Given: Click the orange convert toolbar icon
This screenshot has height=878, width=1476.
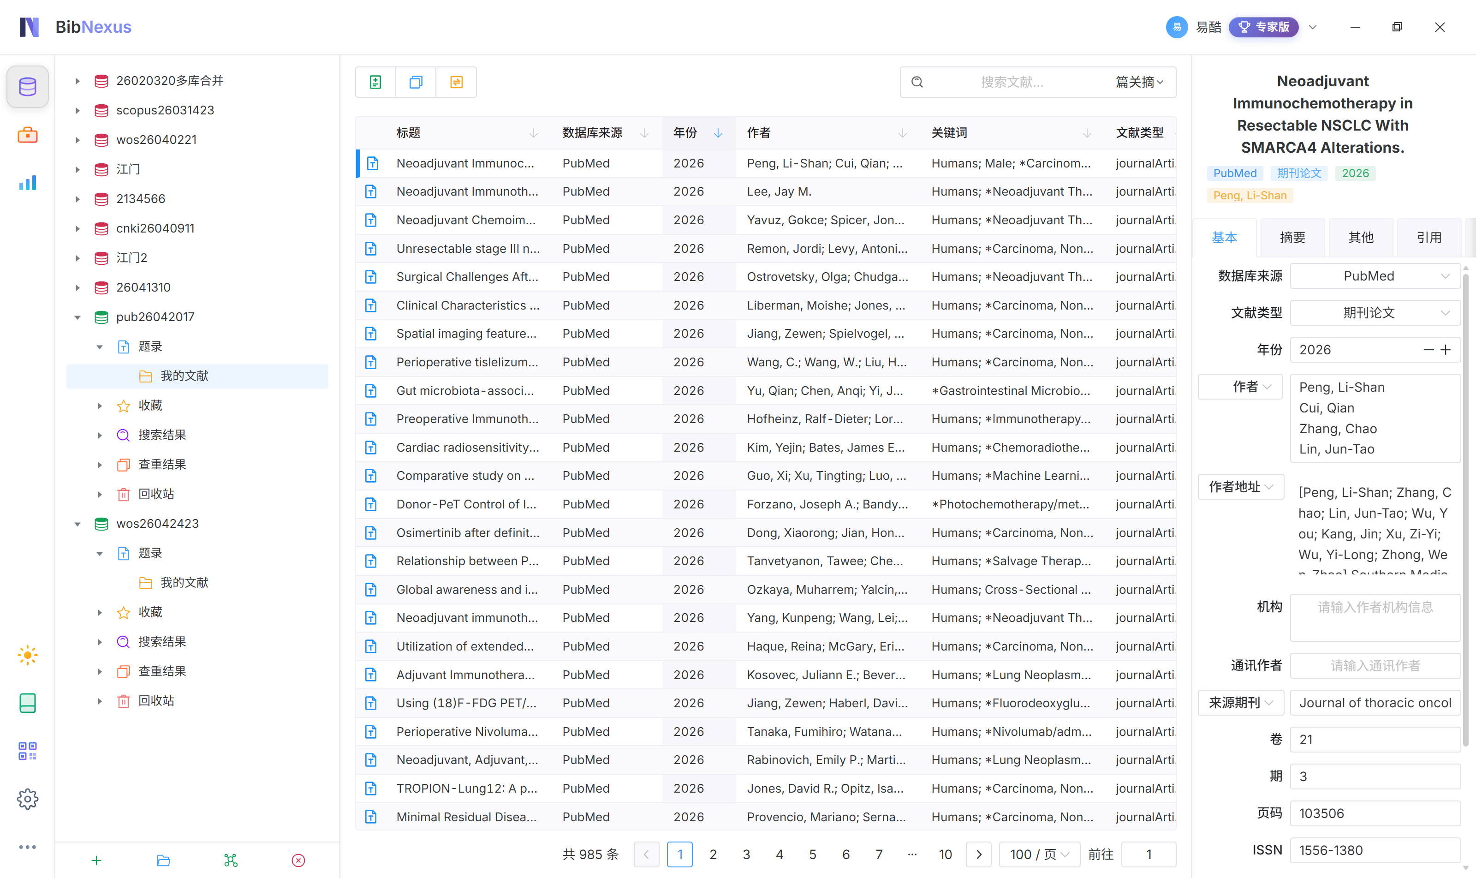Looking at the screenshot, I should [456, 82].
